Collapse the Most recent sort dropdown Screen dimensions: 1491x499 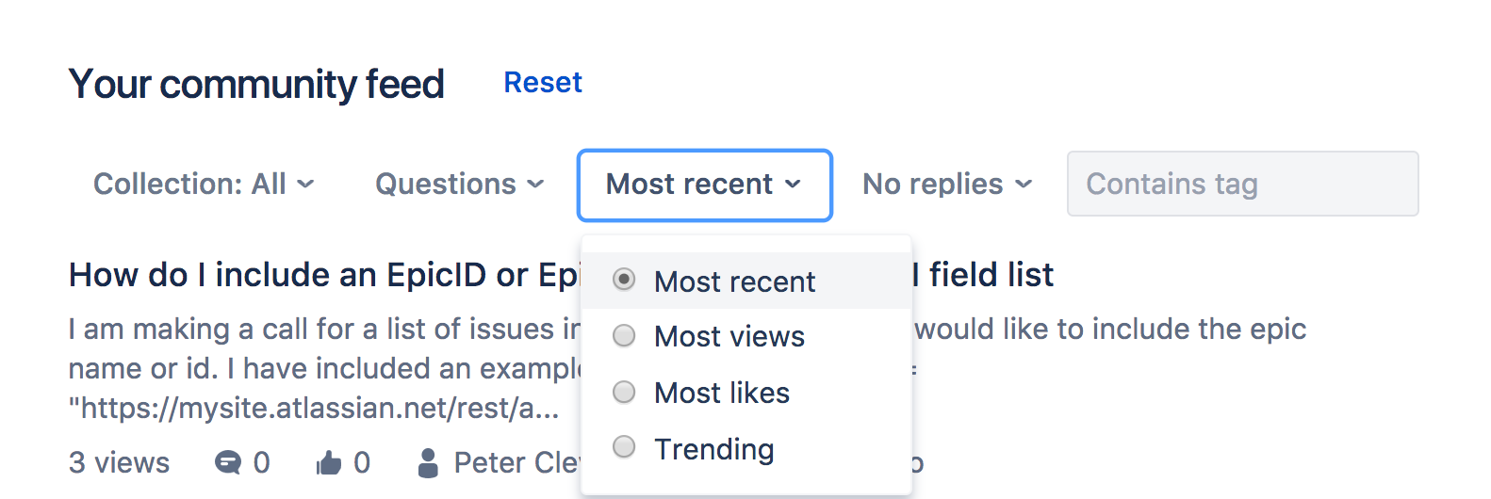tap(705, 185)
